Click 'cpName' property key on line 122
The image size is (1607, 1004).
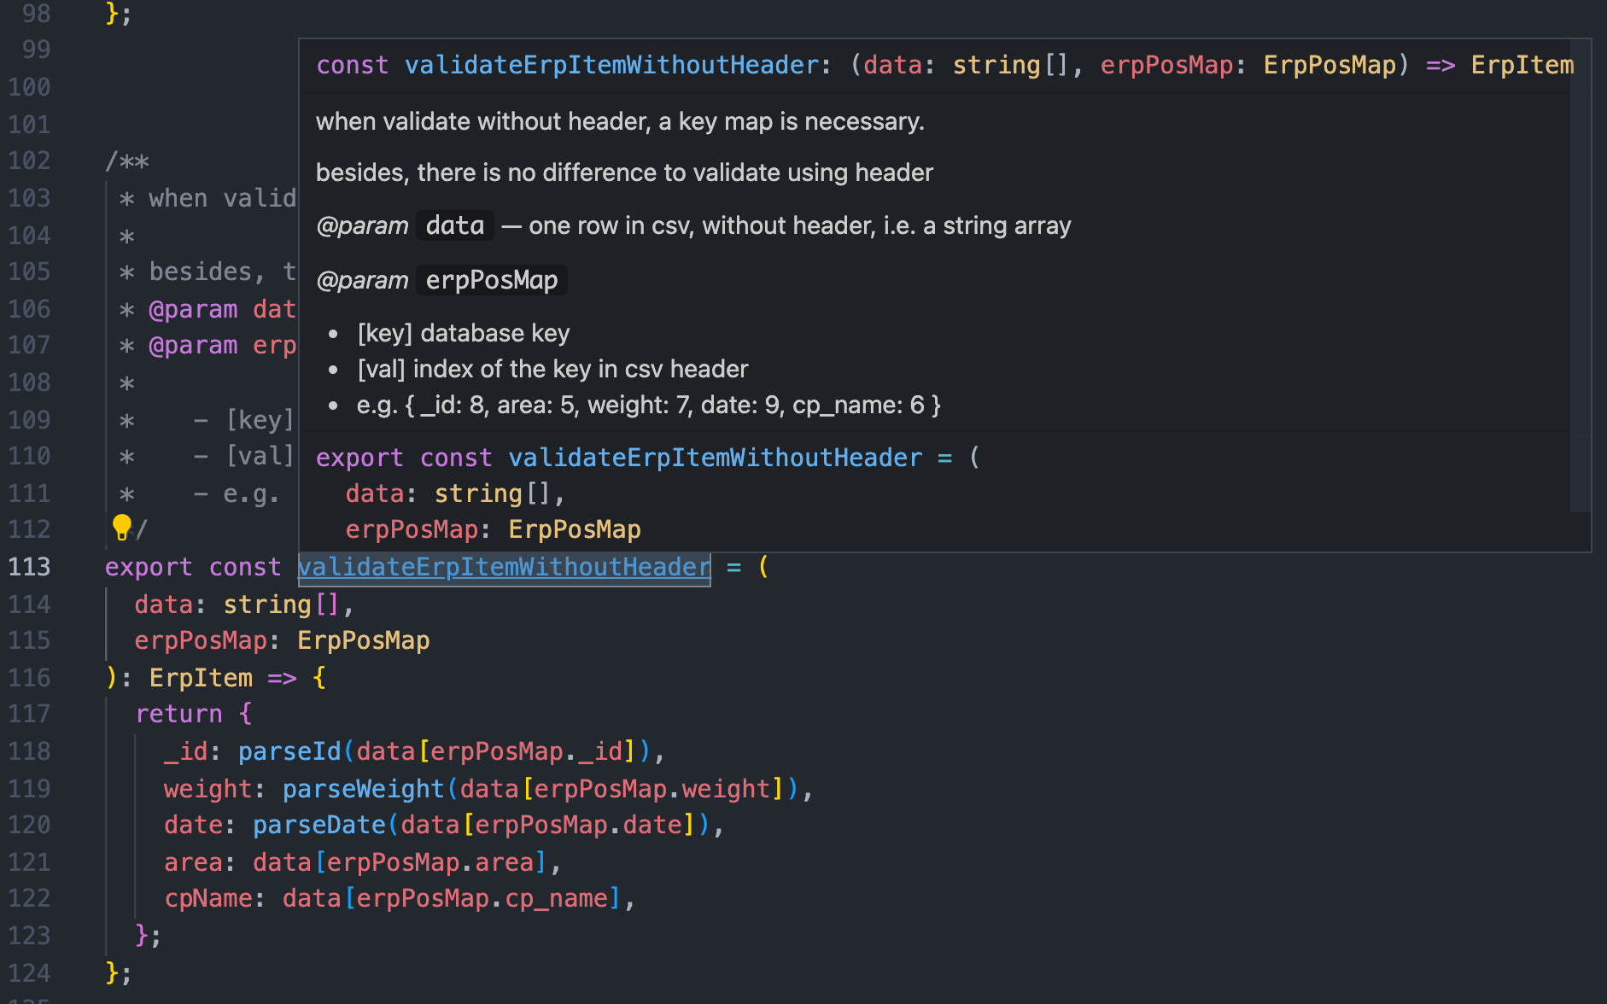tap(208, 898)
